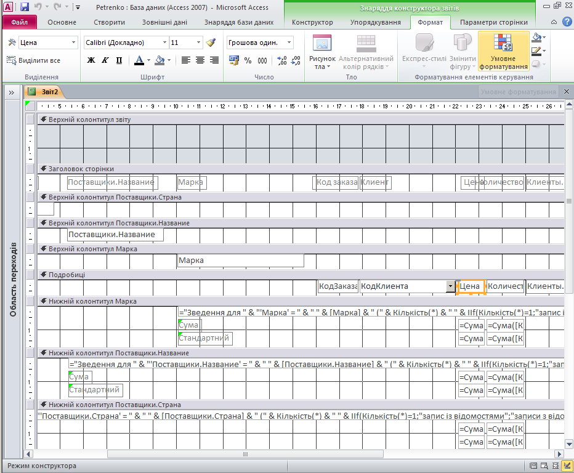Open Умовне форматування conditional formatting
Screen dimensions: 574x473
coord(503,54)
